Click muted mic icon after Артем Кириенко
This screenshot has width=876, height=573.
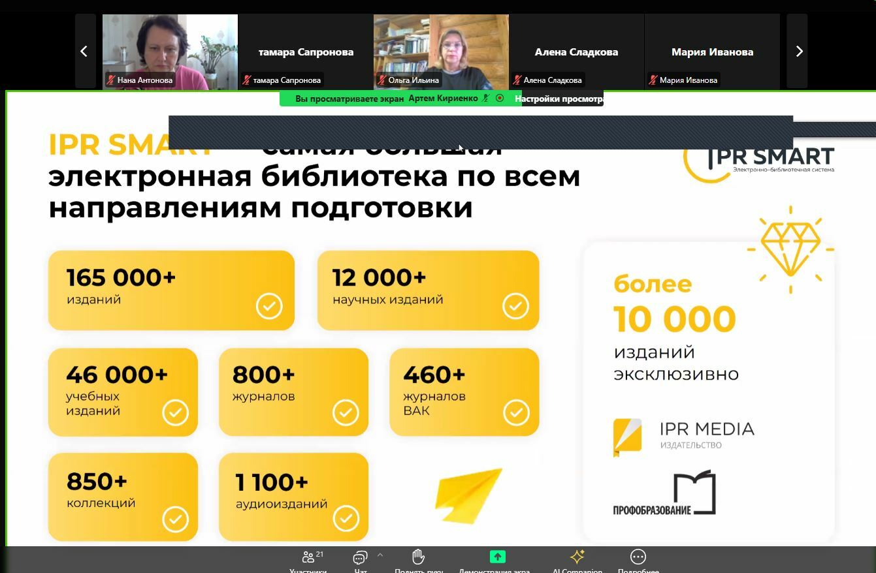point(485,99)
